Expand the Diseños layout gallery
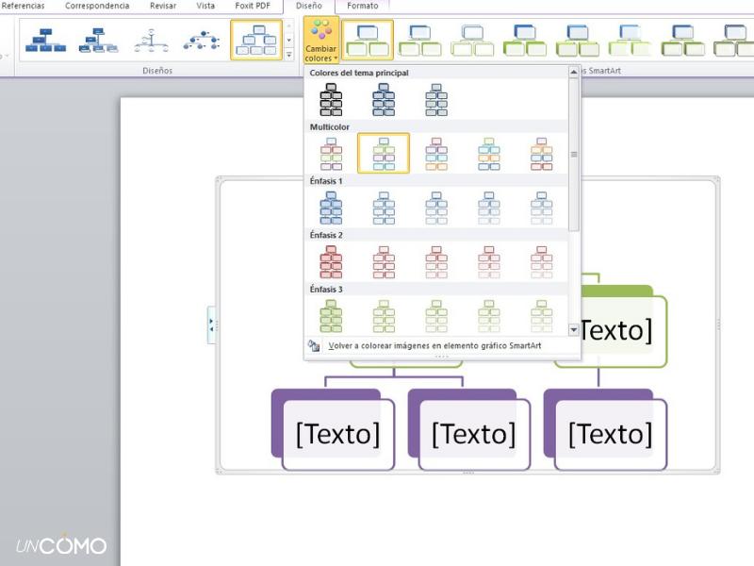The height and width of the screenshot is (566, 754). point(289,56)
